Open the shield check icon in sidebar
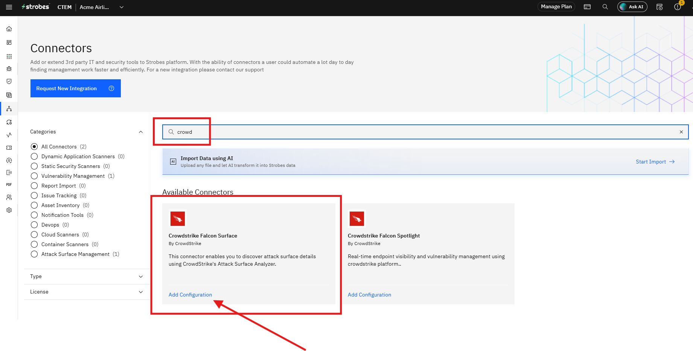This screenshot has width=693, height=351. pyautogui.click(x=9, y=82)
